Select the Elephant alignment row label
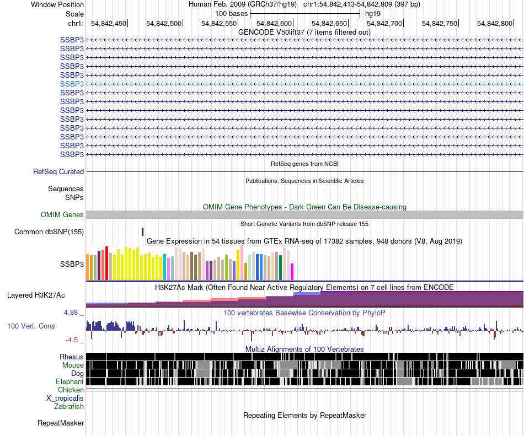Screen dimensions: 524x436 coord(69,381)
